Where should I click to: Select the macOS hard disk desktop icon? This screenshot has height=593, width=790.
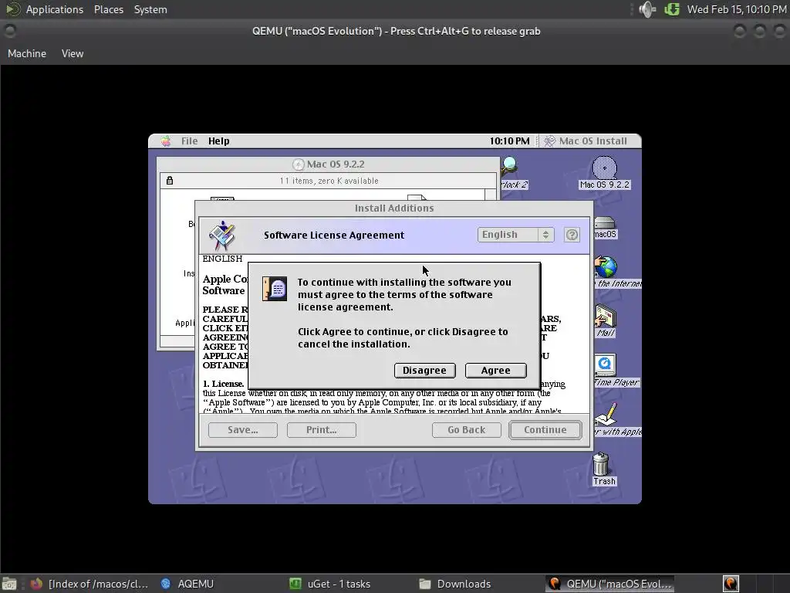[x=605, y=228]
